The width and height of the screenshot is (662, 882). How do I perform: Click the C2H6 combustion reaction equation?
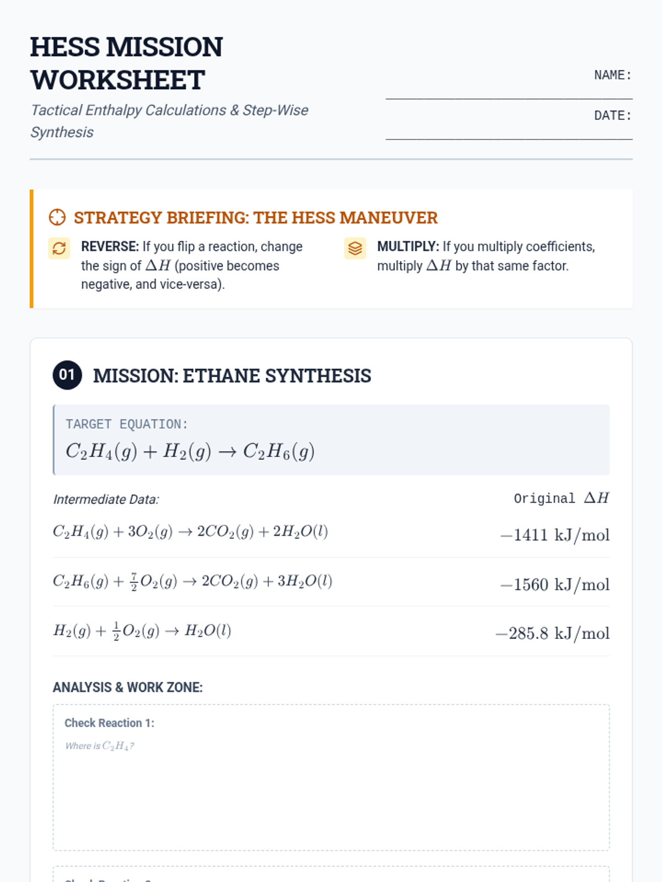point(193,582)
